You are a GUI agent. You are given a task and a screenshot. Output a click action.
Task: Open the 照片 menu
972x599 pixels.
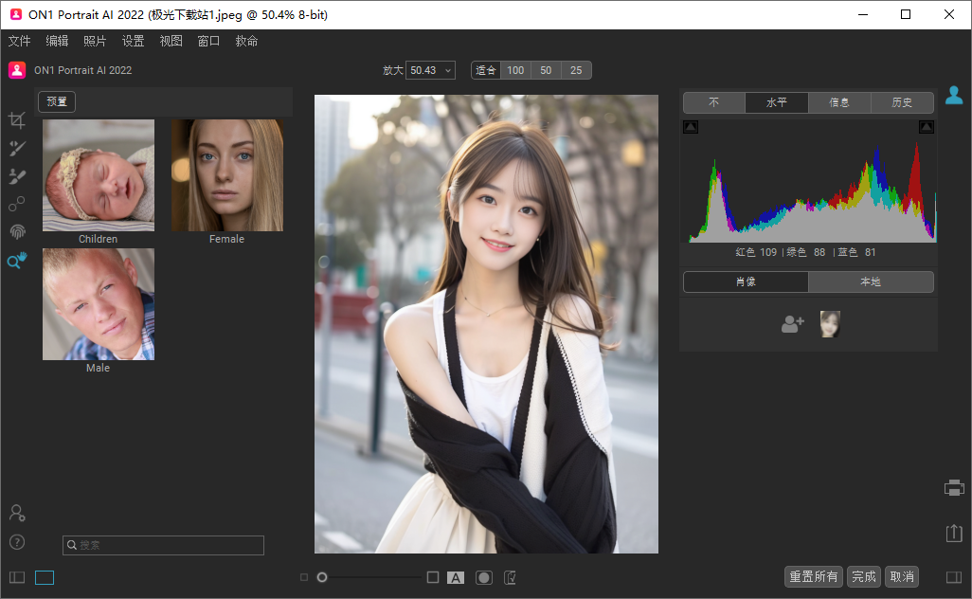[95, 41]
